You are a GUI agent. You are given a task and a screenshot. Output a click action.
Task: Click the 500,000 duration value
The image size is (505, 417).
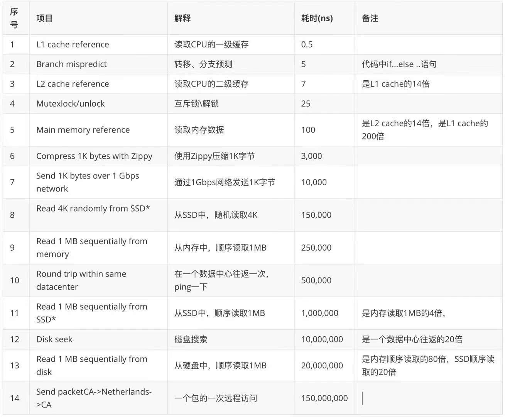coord(316,280)
